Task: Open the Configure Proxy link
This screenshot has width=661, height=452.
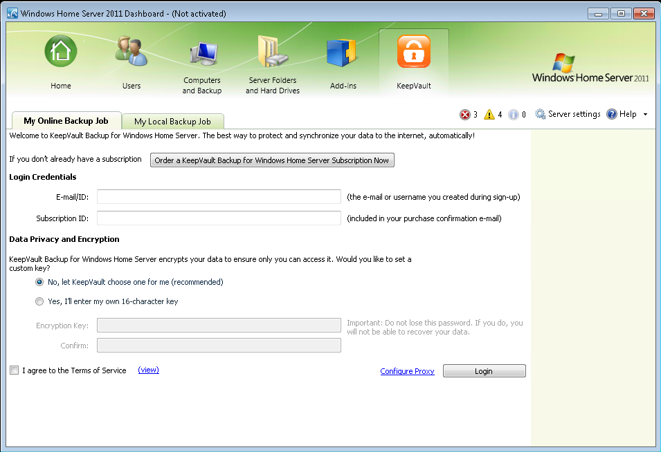Action: click(x=407, y=371)
